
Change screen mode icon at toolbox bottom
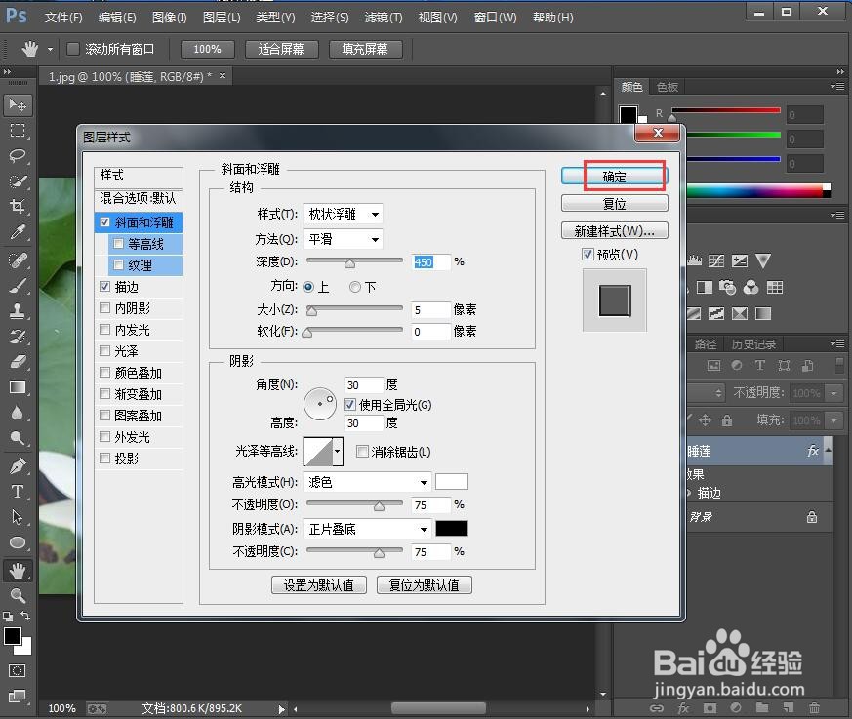(x=17, y=696)
